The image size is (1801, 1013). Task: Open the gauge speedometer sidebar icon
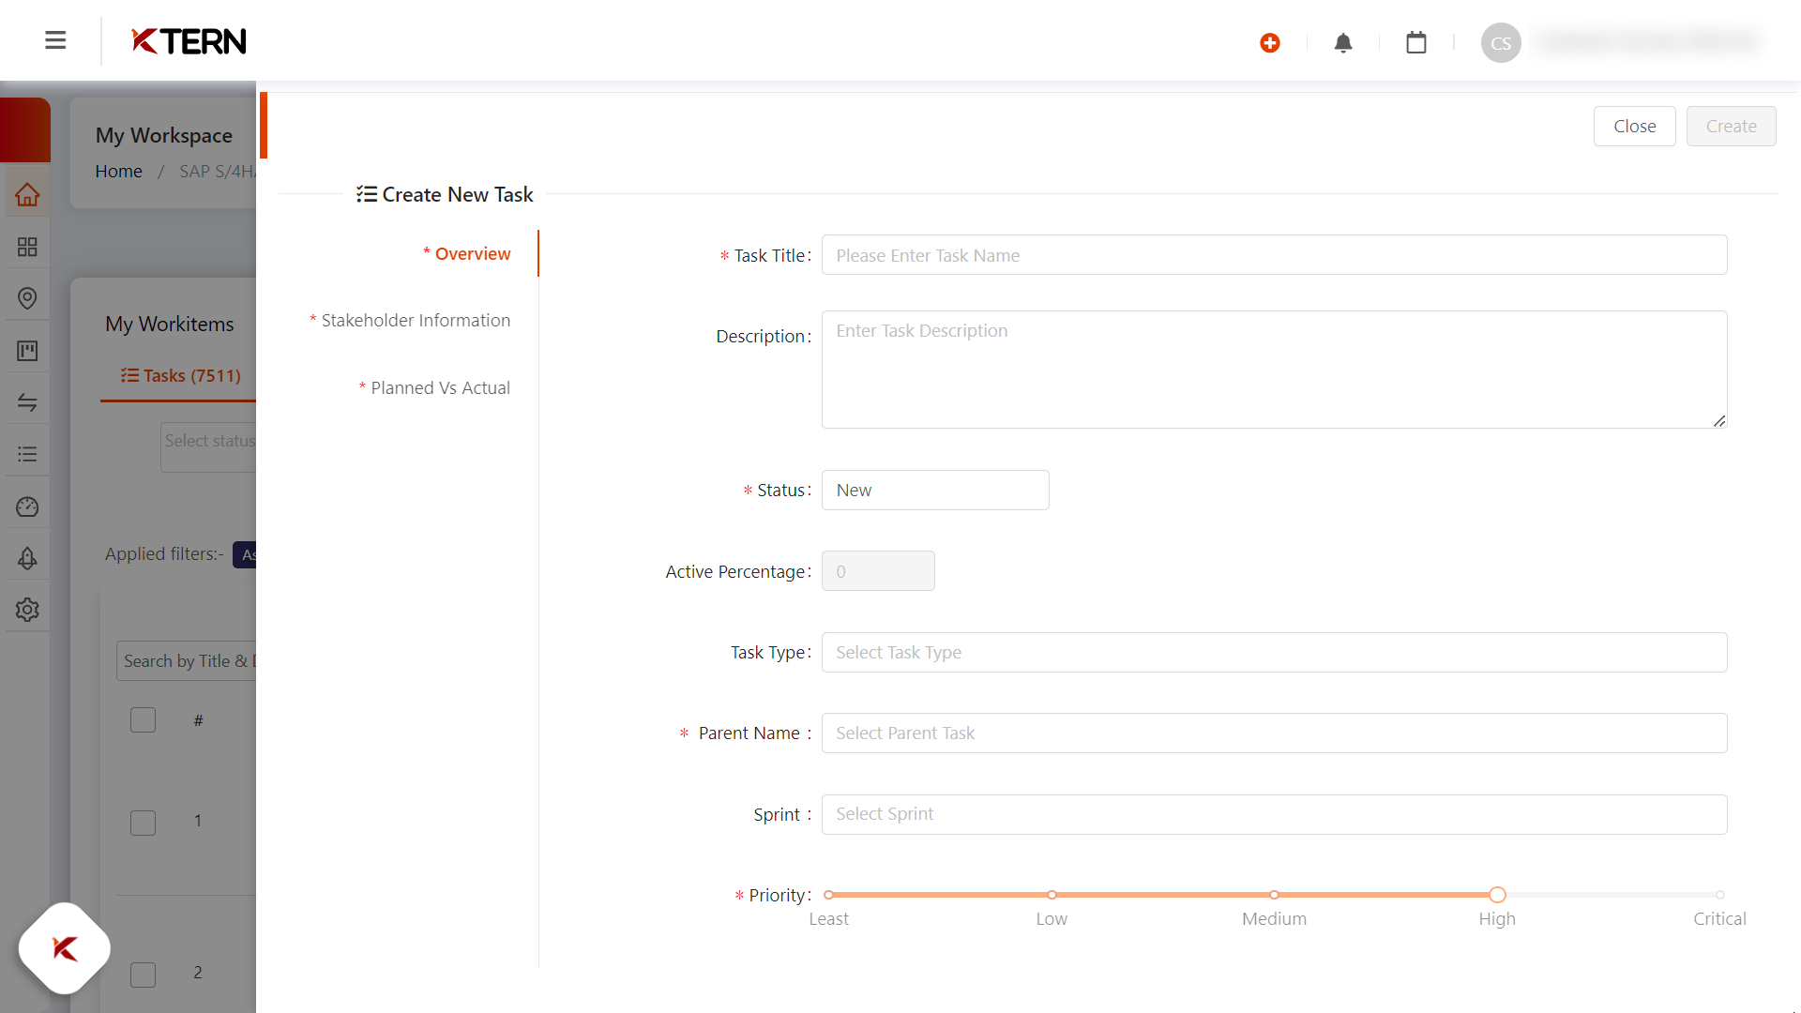pos(27,506)
